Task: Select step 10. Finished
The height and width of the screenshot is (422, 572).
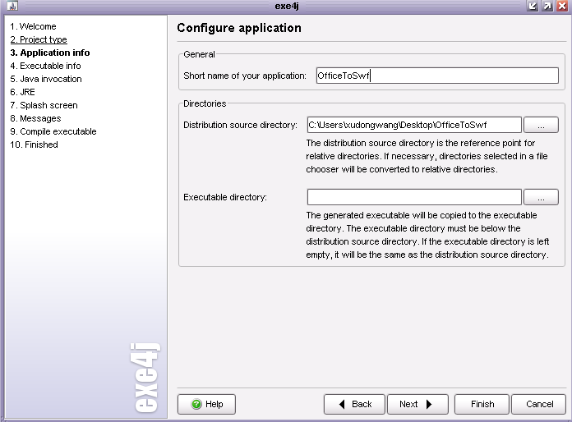Action: coord(34,144)
